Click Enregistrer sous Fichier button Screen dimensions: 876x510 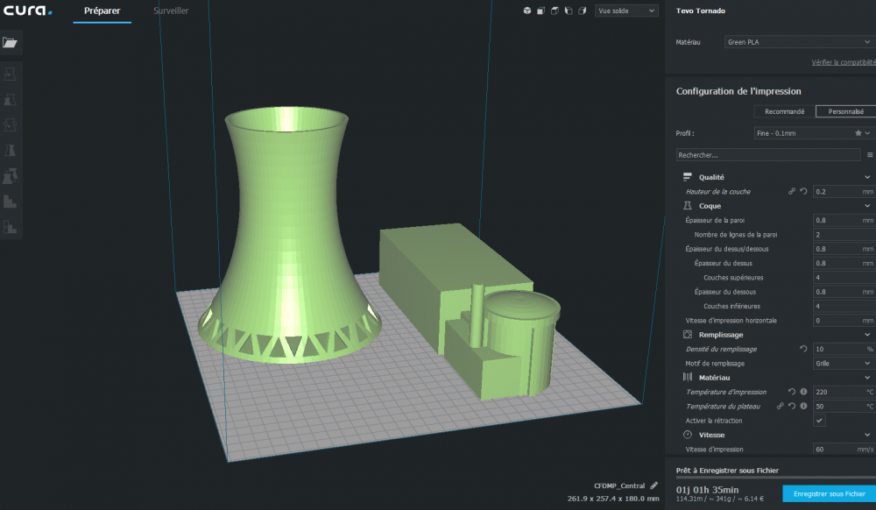tap(829, 494)
